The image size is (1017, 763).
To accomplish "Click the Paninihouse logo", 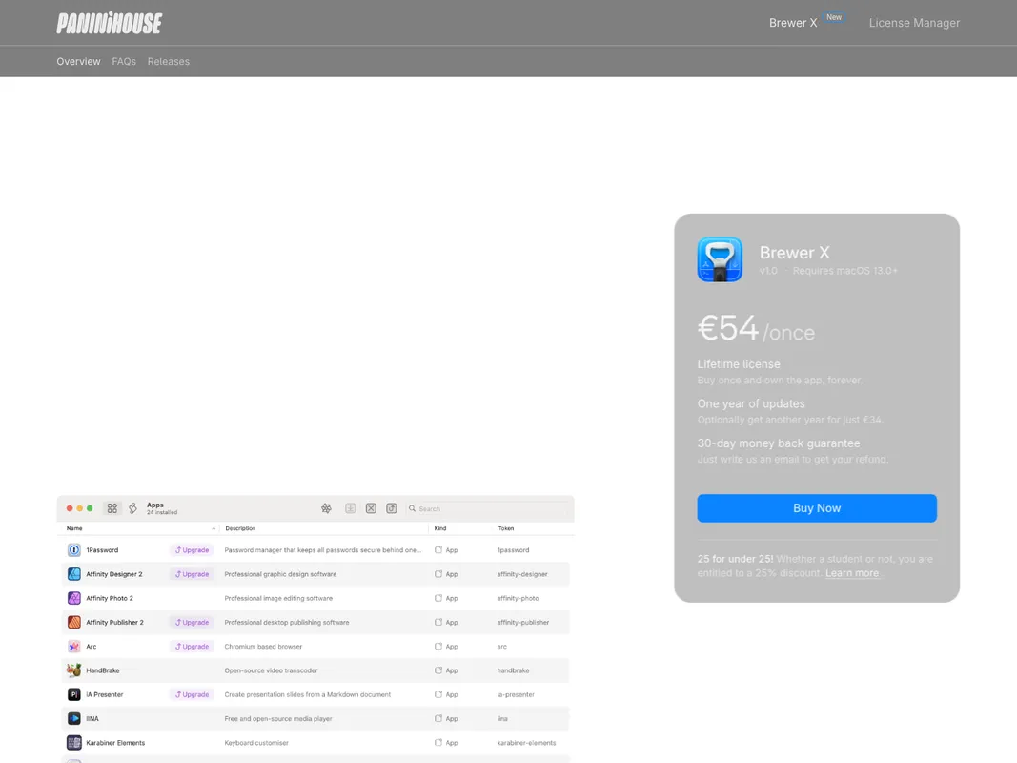I will click(x=109, y=23).
